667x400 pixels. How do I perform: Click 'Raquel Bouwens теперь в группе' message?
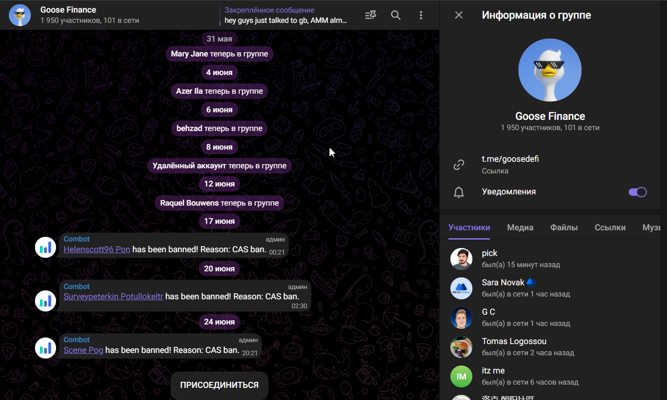tap(219, 203)
